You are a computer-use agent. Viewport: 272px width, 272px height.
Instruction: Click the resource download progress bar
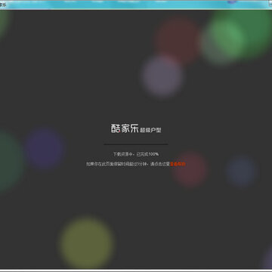[136, 144]
